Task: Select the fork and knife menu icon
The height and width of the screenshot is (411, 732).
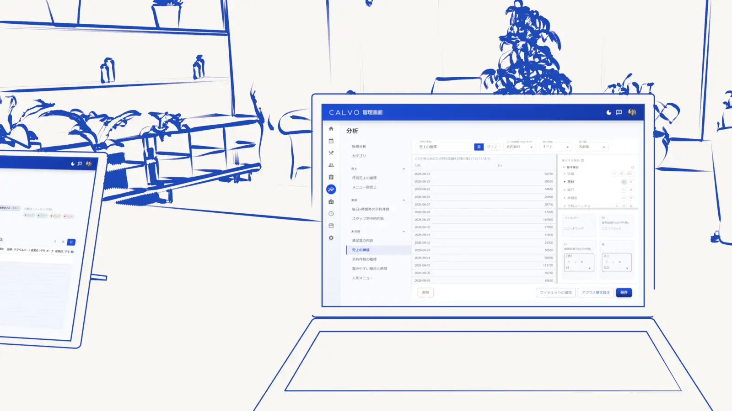Action: point(331,153)
